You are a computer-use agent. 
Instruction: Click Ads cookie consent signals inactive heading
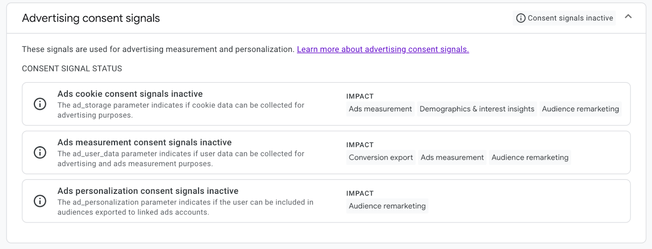tap(130, 94)
